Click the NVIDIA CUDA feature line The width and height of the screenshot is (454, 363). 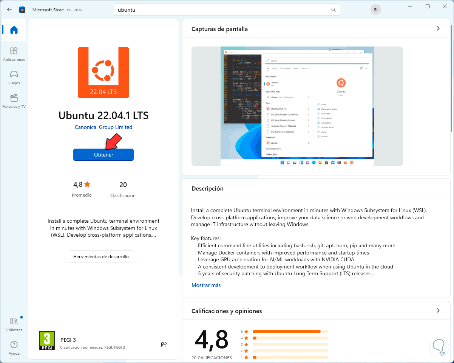click(274, 259)
